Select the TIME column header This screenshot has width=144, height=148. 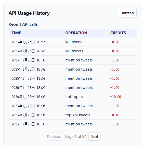coord(16,33)
